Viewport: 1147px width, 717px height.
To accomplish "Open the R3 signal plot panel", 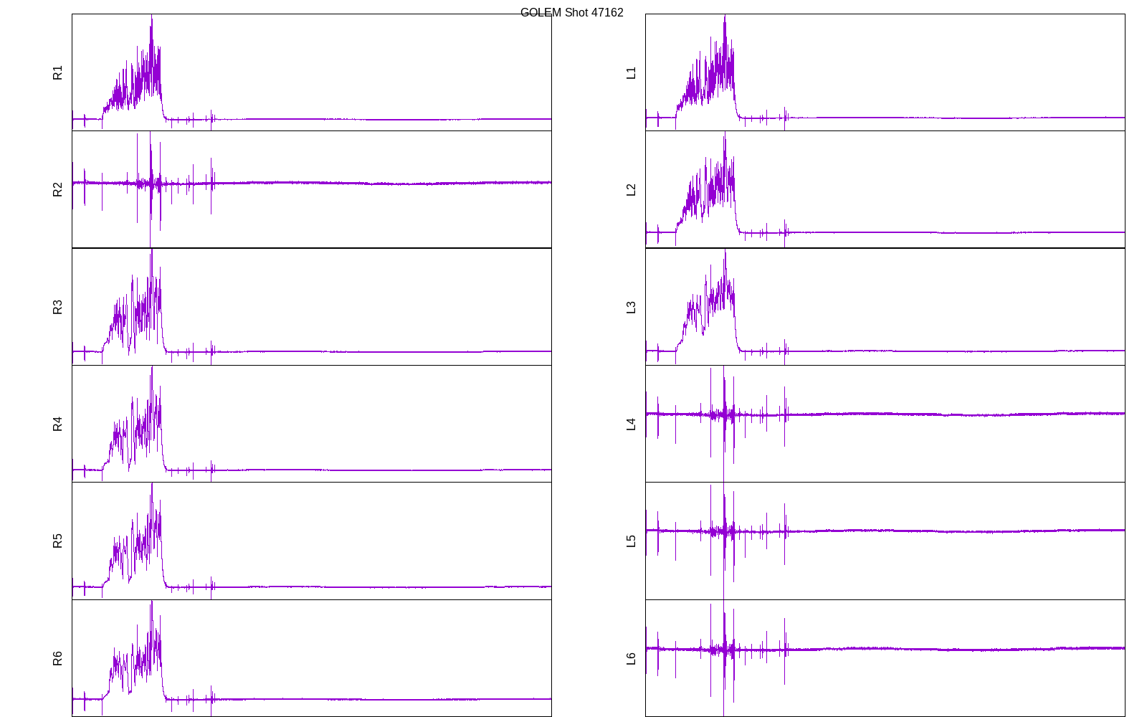I will 312,307.
